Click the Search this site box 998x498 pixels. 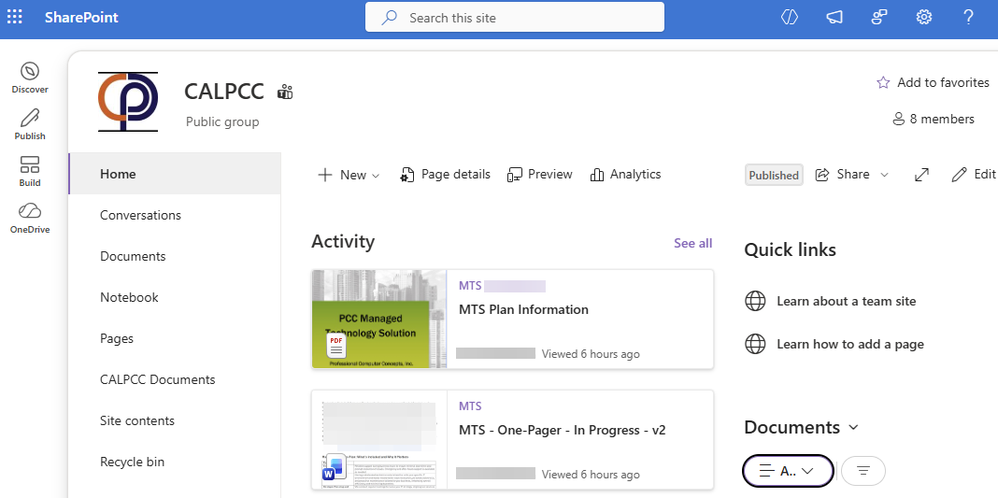click(514, 17)
